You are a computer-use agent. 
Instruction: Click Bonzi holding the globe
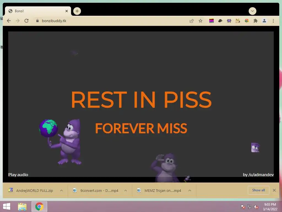click(60, 142)
